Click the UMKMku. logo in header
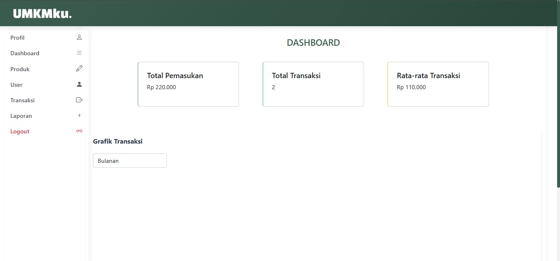This screenshot has width=560, height=261. [42, 13]
